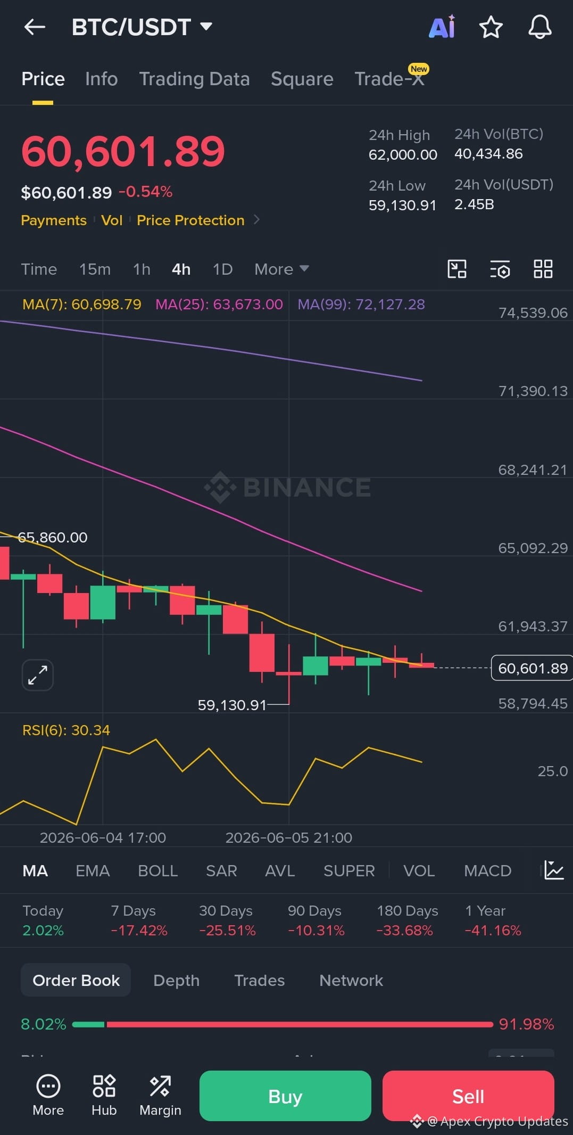Tap the 65,860.00 high marker on chart
The width and height of the screenshot is (573, 1135).
tap(53, 537)
